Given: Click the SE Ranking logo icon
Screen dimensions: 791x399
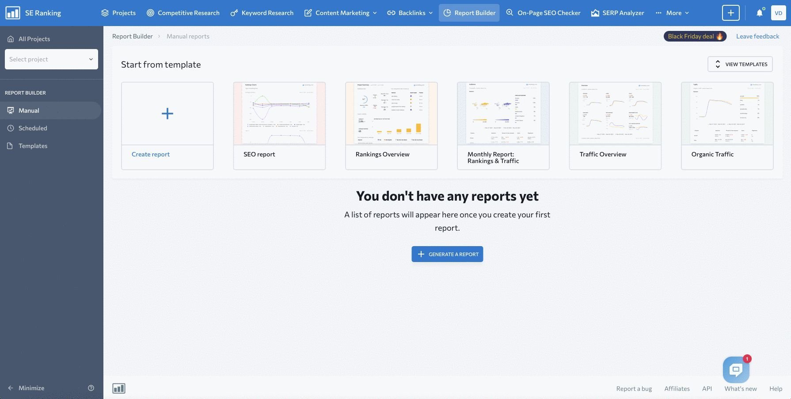Looking at the screenshot, I should (13, 13).
